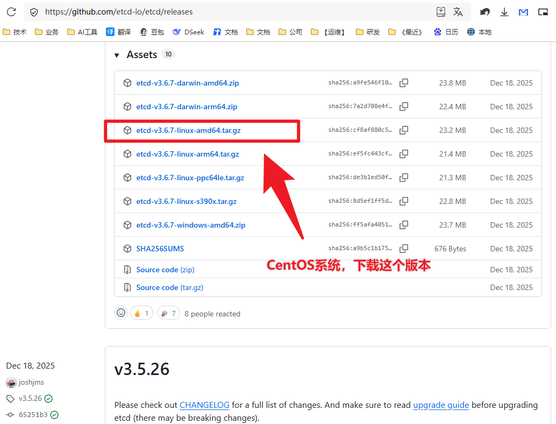Open the smiley add-reaction picker
Image resolution: width=556 pixels, height=424 pixels.
click(x=121, y=313)
